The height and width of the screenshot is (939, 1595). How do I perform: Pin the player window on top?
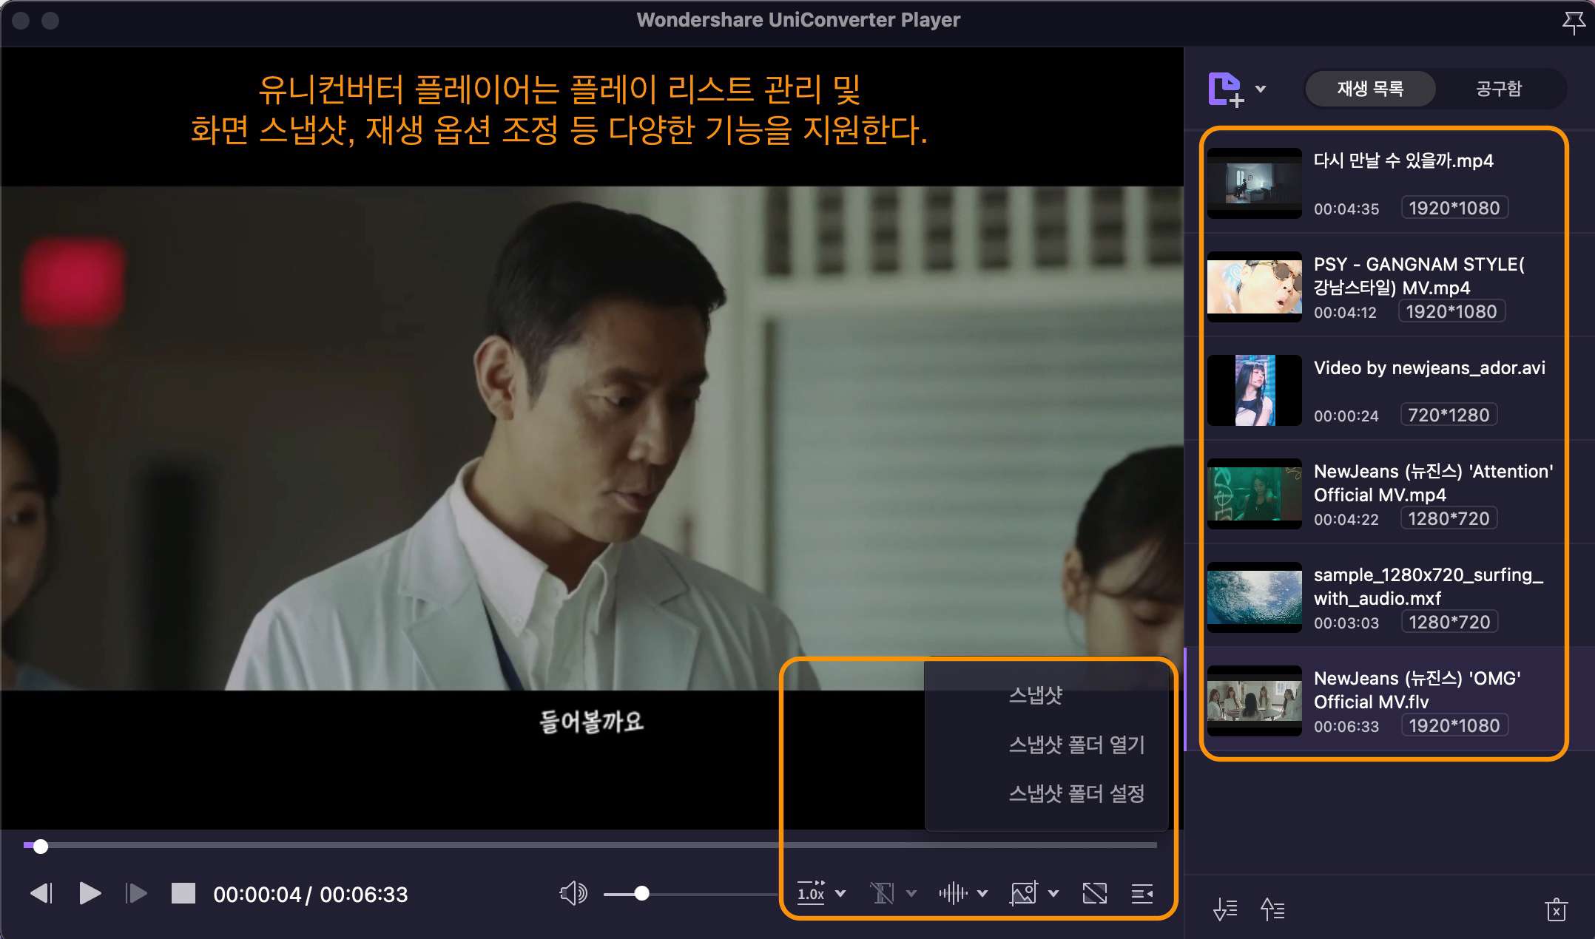[x=1573, y=22]
